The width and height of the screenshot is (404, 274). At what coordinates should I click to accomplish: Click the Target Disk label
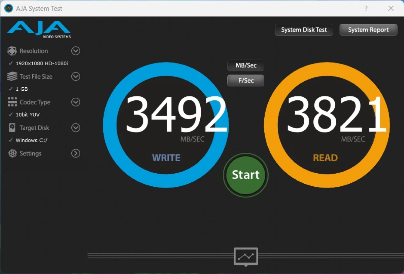click(x=34, y=128)
